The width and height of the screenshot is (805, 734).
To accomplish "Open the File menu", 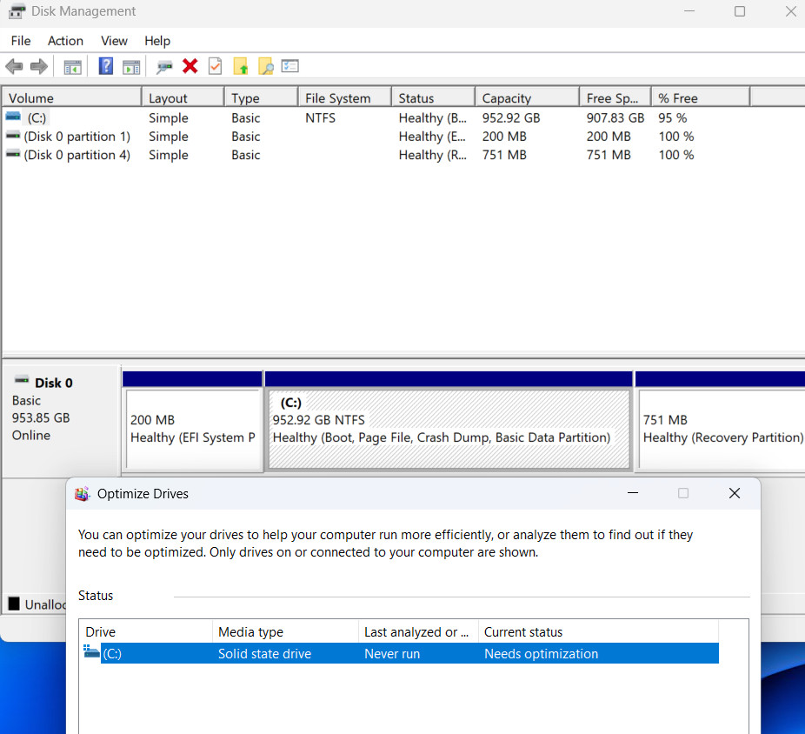I will point(21,41).
